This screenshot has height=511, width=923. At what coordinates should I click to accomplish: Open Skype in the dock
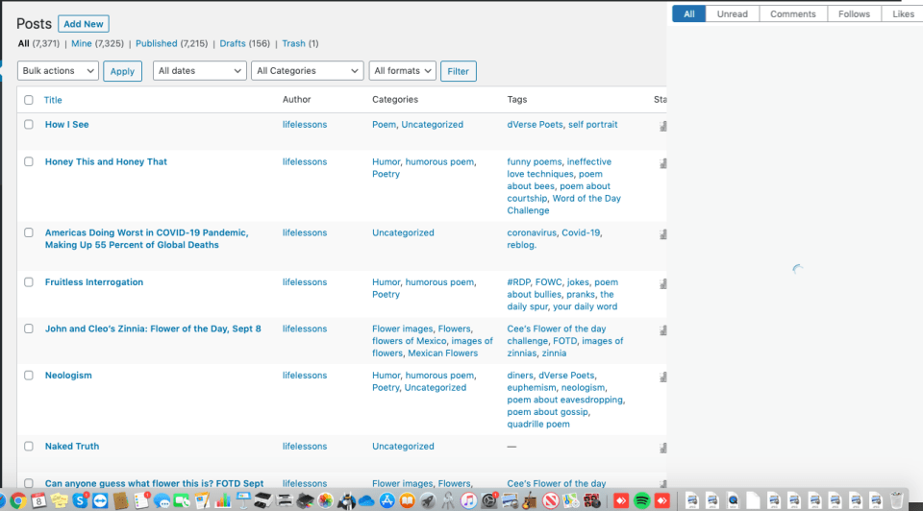(80, 500)
